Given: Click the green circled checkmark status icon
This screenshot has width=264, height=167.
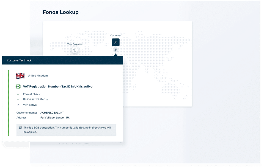Looking at the screenshot, I should (18, 86).
